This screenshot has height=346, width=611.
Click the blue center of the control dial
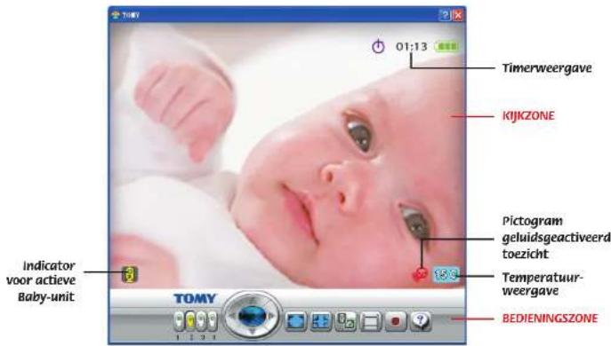coord(252,316)
